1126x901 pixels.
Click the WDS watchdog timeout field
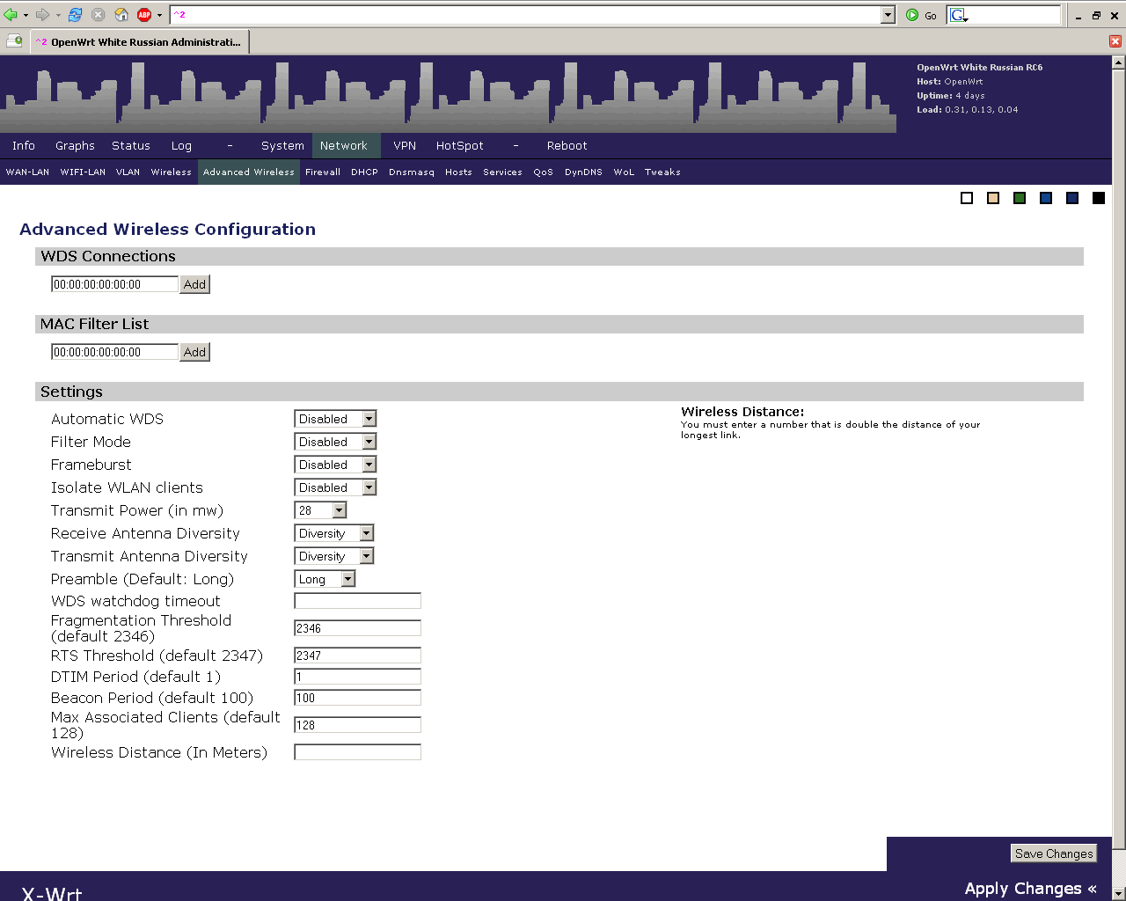(x=357, y=601)
